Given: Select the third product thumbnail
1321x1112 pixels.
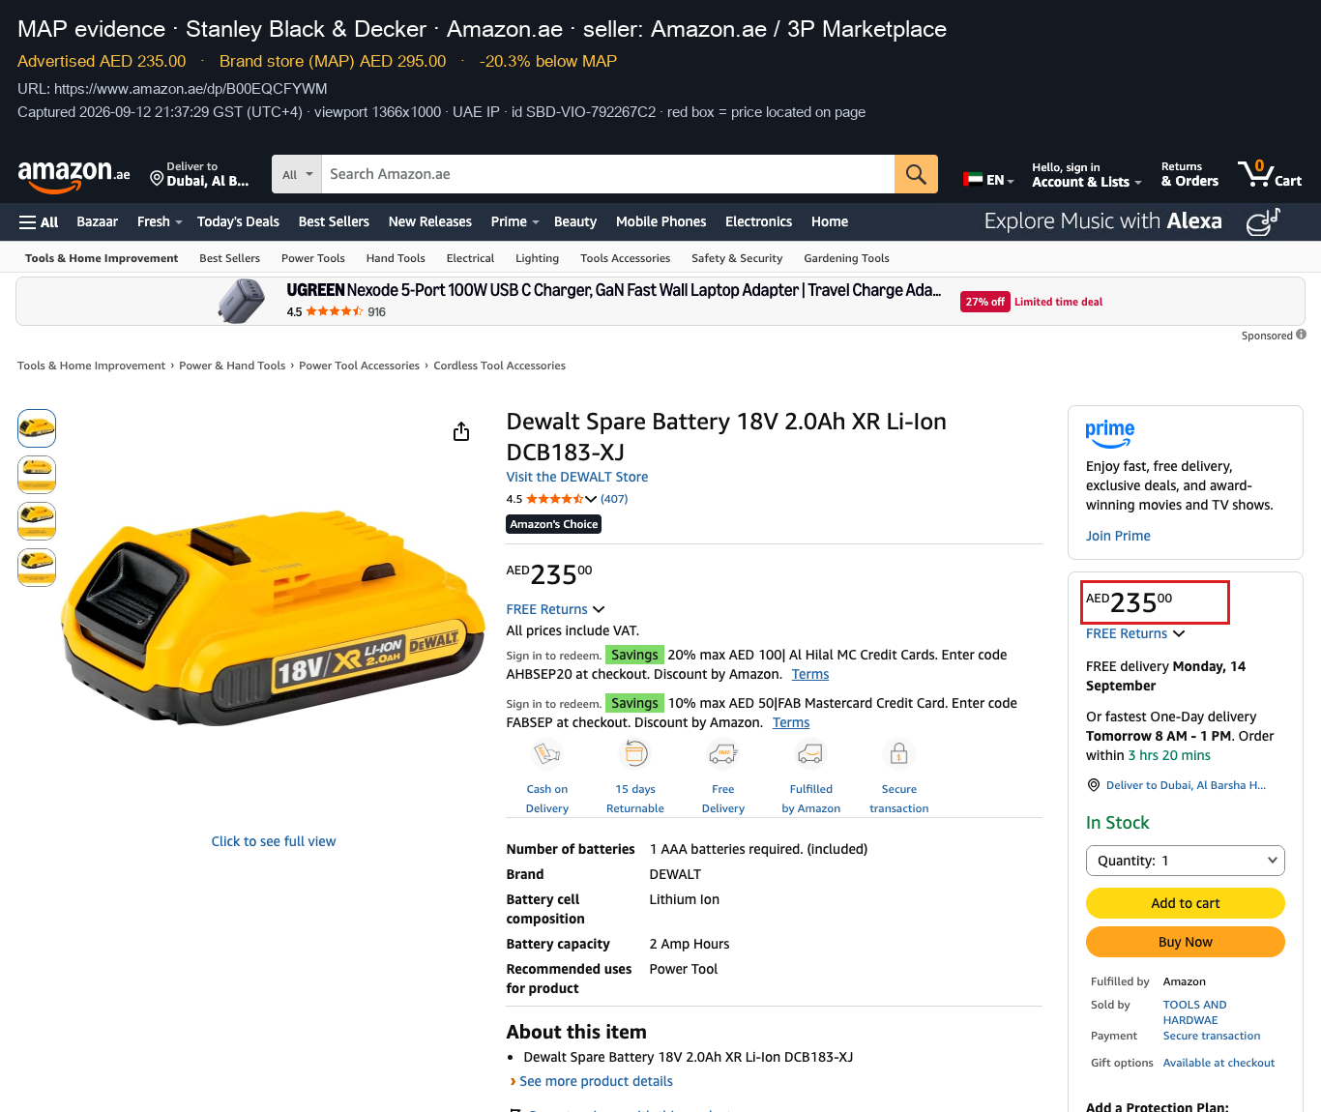Looking at the screenshot, I should [37, 520].
